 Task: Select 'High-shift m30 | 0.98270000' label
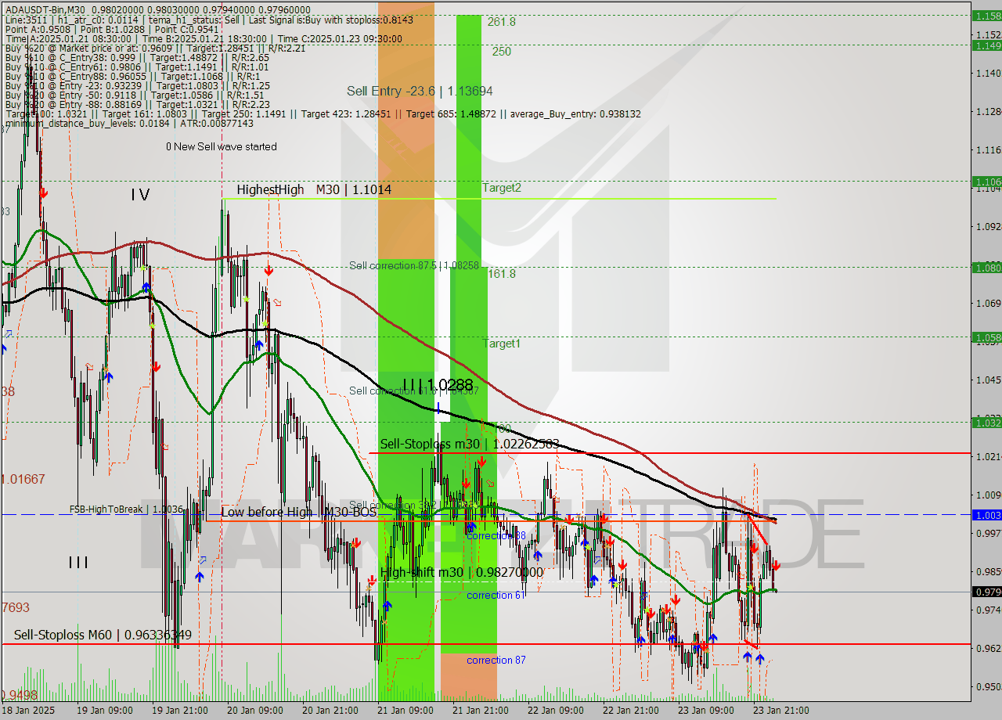[461, 572]
